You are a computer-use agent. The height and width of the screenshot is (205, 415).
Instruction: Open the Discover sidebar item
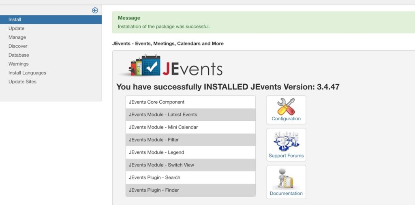click(18, 46)
